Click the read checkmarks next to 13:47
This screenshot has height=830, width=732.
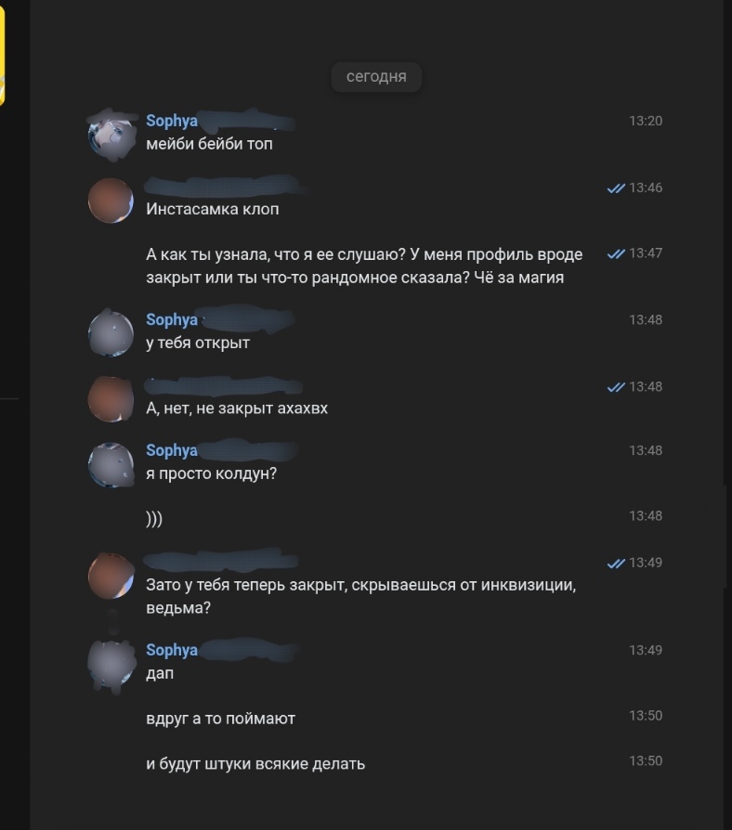tap(615, 253)
